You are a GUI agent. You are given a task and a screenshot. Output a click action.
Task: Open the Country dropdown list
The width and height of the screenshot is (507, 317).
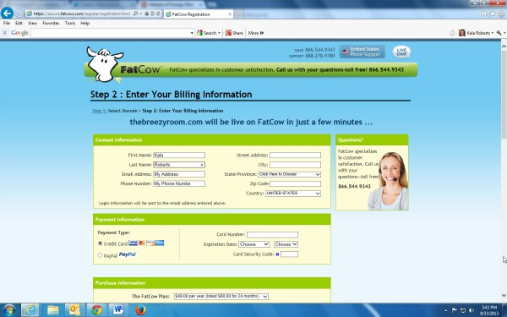coord(293,194)
